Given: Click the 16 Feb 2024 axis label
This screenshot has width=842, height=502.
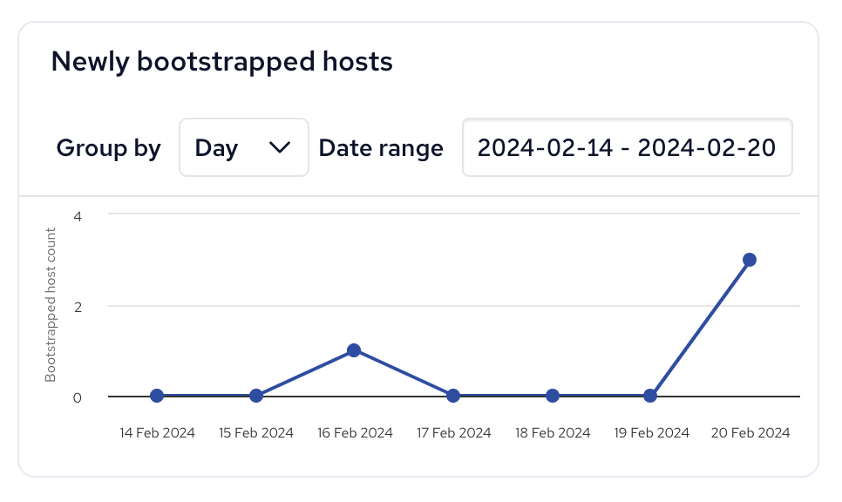Looking at the screenshot, I should 354,432.
